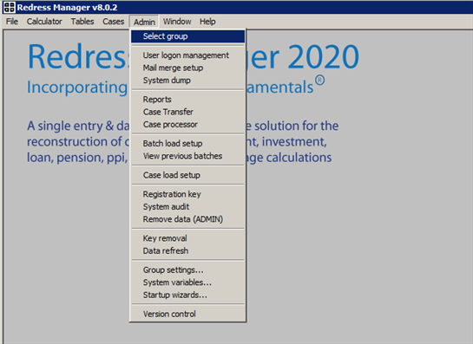Open the File menu
Image resolution: width=473 pixels, height=344 pixels.
12,22
